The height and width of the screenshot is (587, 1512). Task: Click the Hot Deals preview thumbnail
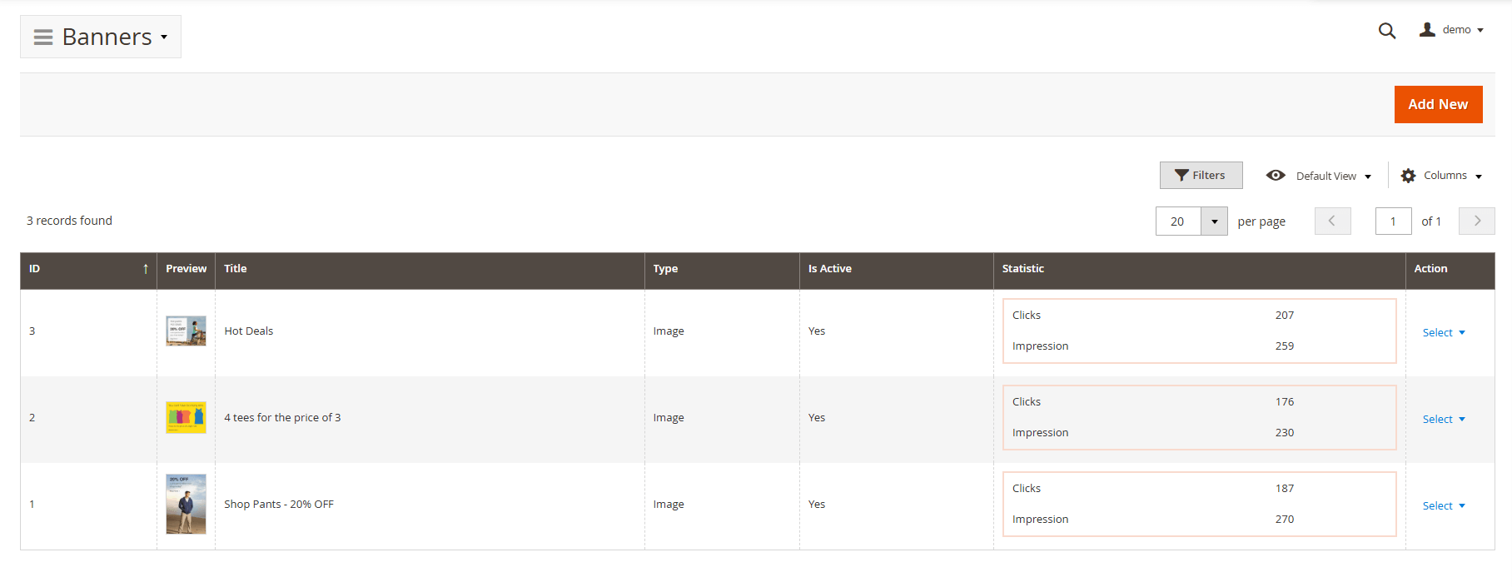[x=186, y=331]
